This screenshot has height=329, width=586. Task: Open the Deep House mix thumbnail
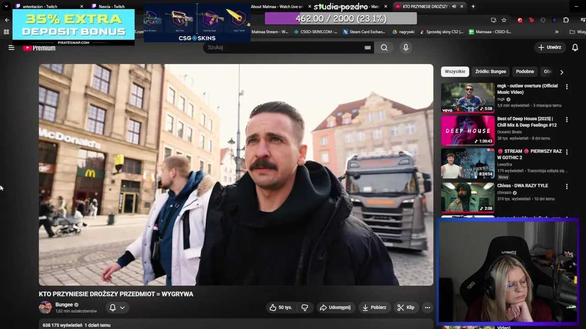pos(467,130)
